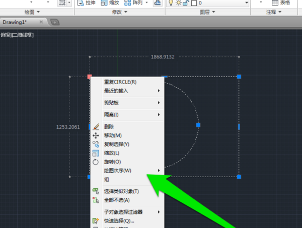Click the circle's right quadrant grip
The image size is (302, 228).
(198, 125)
